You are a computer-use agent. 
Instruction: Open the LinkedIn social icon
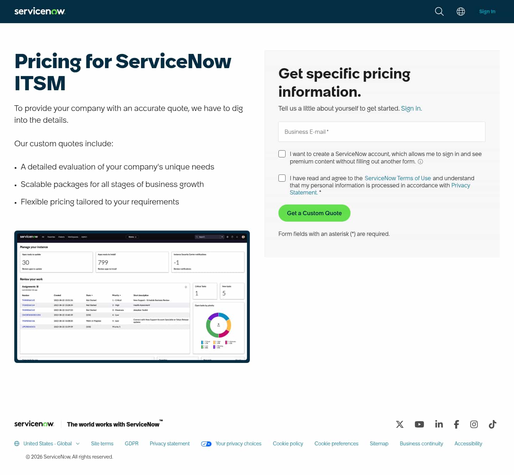pyautogui.click(x=439, y=424)
